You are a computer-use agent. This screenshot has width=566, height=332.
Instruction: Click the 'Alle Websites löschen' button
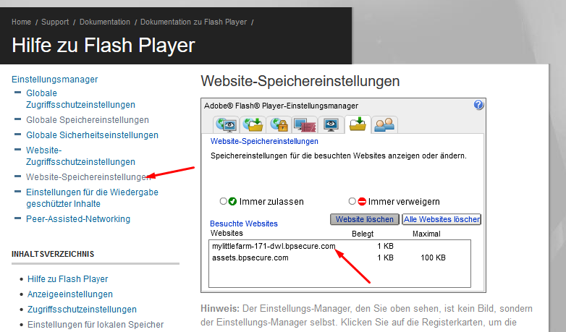click(442, 219)
